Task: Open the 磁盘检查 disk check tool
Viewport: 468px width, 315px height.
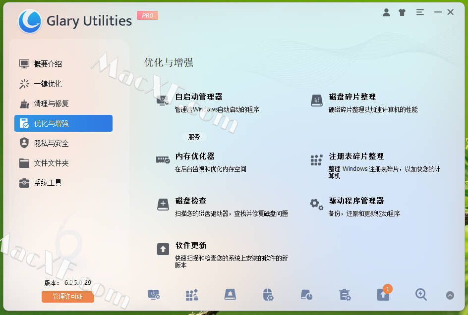Action: click(x=191, y=201)
